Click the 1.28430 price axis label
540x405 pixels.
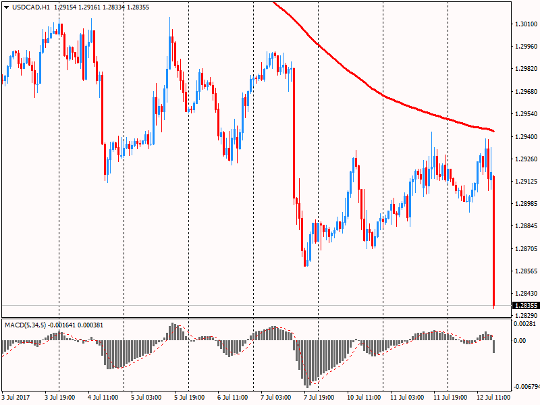[x=526, y=294]
